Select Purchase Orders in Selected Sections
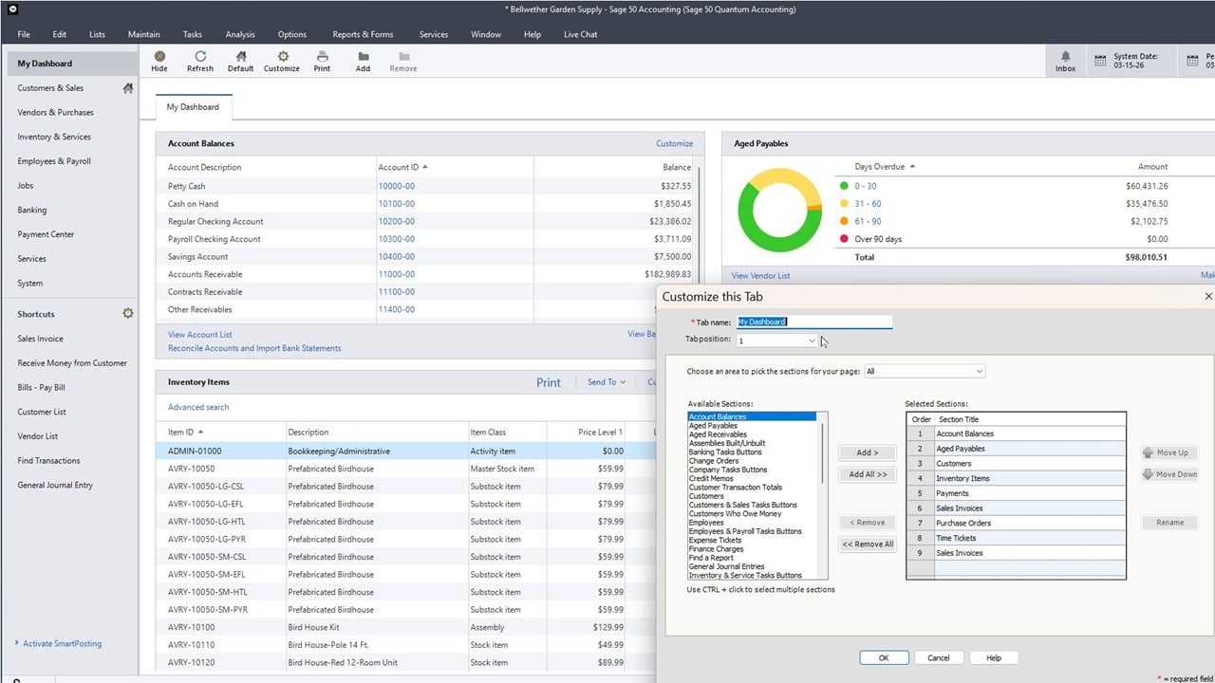This screenshot has height=683, width=1215. 1016,523
